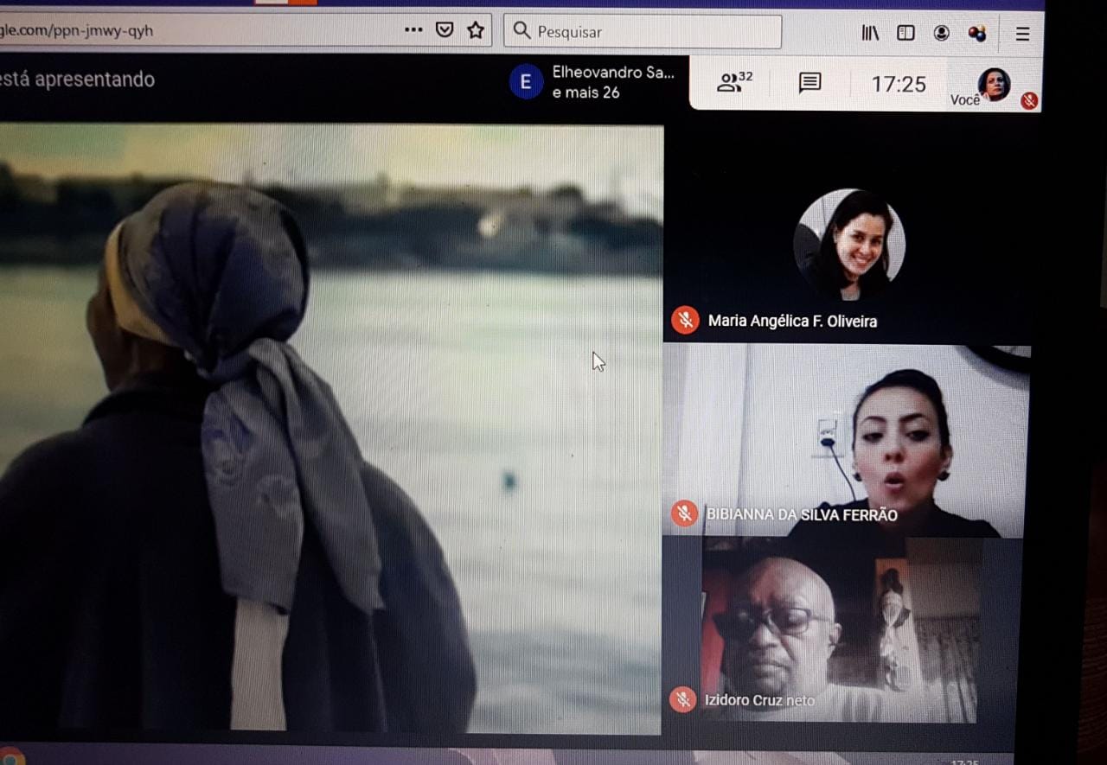Expand the 'Elheovandro Sa... e mais 26' presenter list
The width and height of the screenshot is (1107, 765).
tap(612, 82)
